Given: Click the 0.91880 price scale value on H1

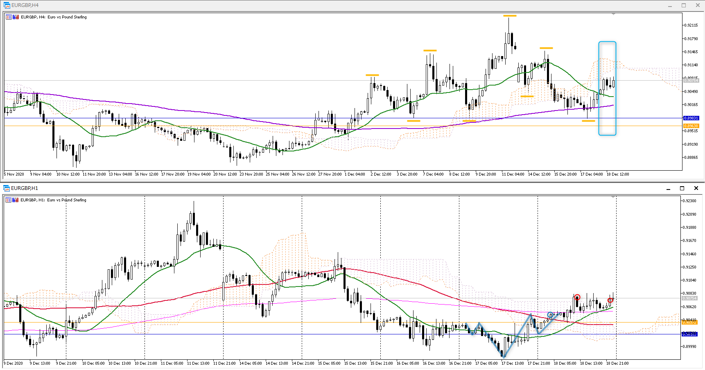Looking at the screenshot, I should tap(690, 228).
